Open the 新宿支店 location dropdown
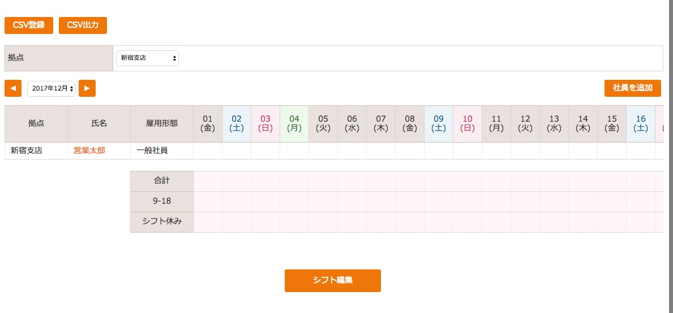The width and height of the screenshot is (673, 313). [x=147, y=58]
